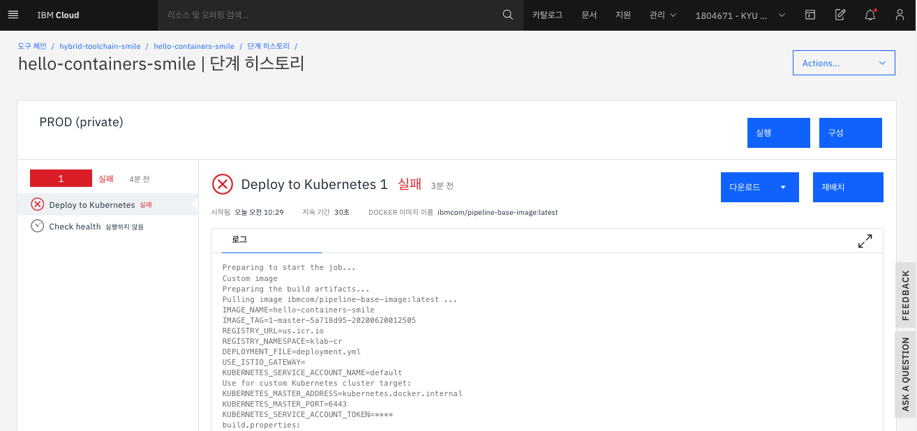This screenshot has width=917, height=431.
Task: Click the duration value 30초
Action: 342,212
